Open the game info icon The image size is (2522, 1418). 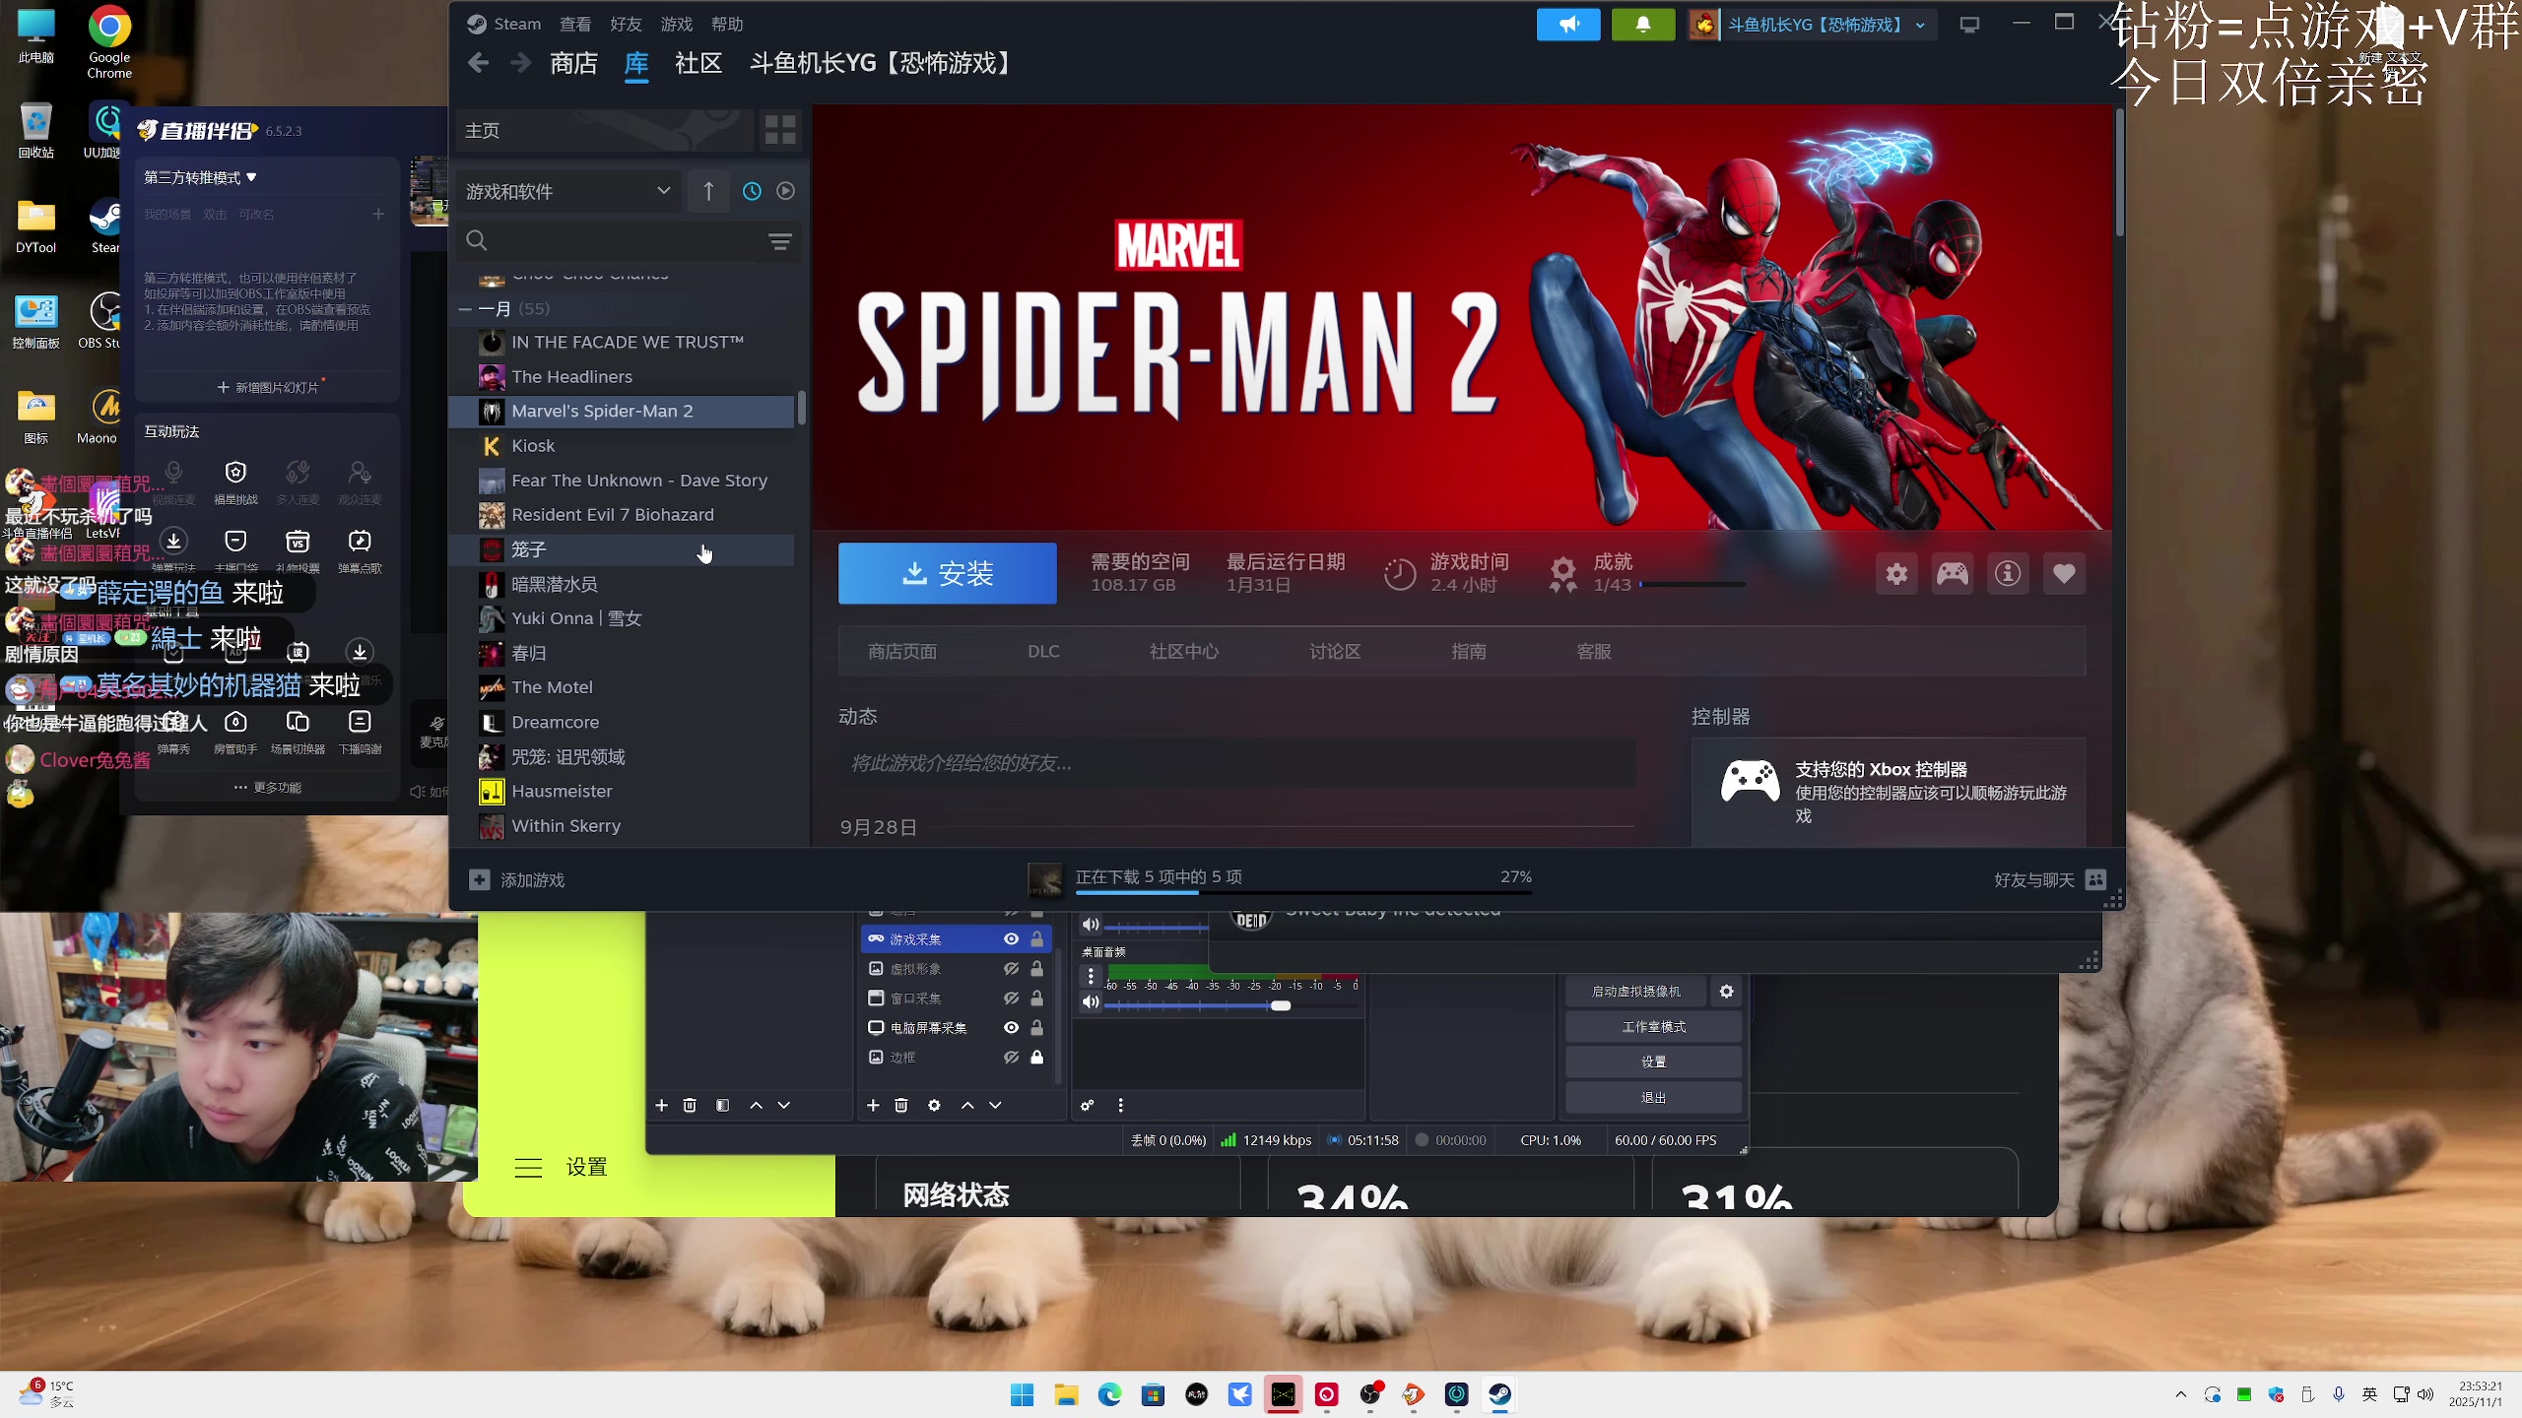pyautogui.click(x=2008, y=574)
